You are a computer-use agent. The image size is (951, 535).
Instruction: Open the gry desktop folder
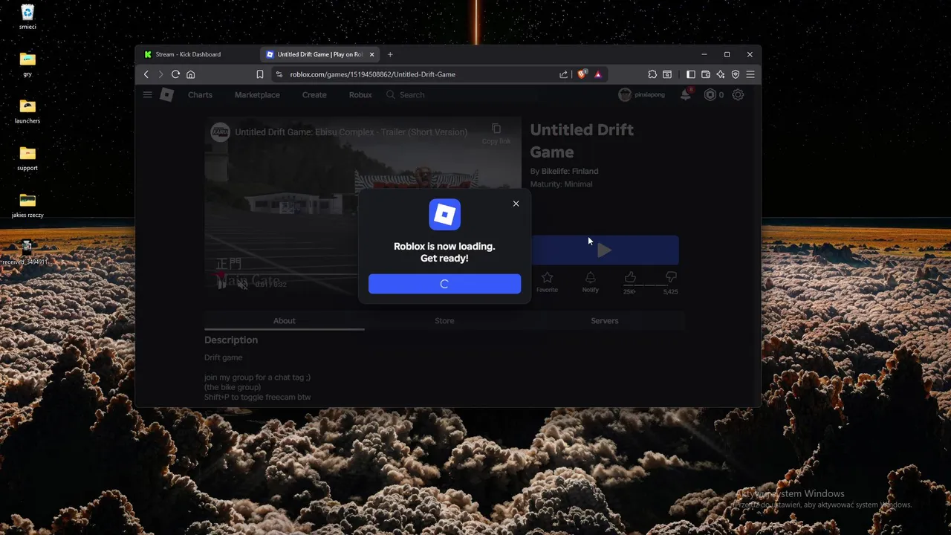click(x=27, y=64)
